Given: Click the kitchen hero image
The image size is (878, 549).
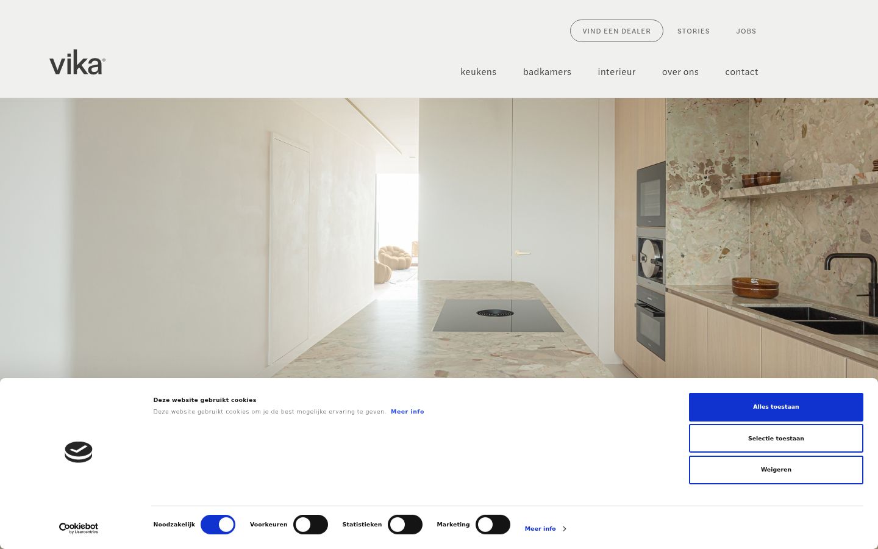Looking at the screenshot, I should click(x=439, y=238).
